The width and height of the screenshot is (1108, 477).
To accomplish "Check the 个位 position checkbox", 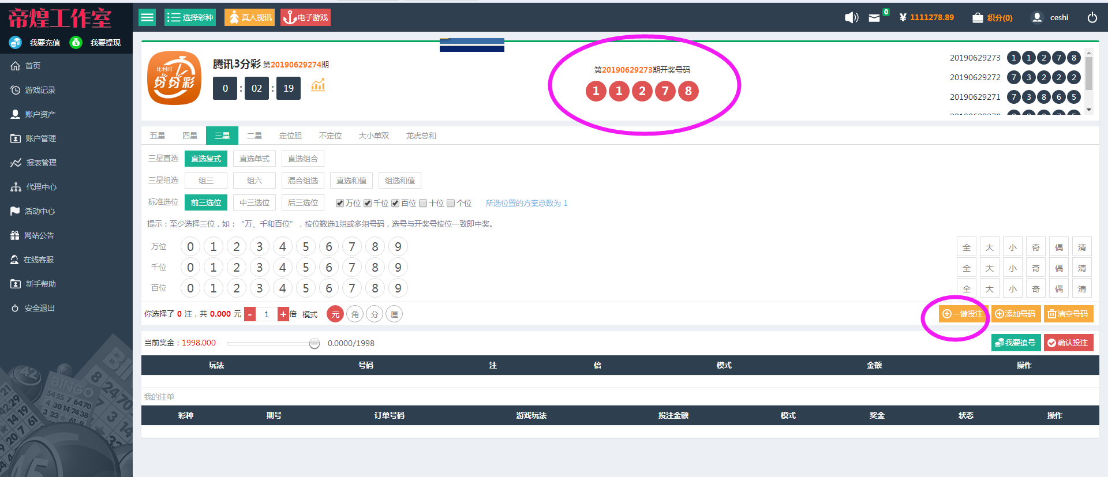I will point(451,203).
